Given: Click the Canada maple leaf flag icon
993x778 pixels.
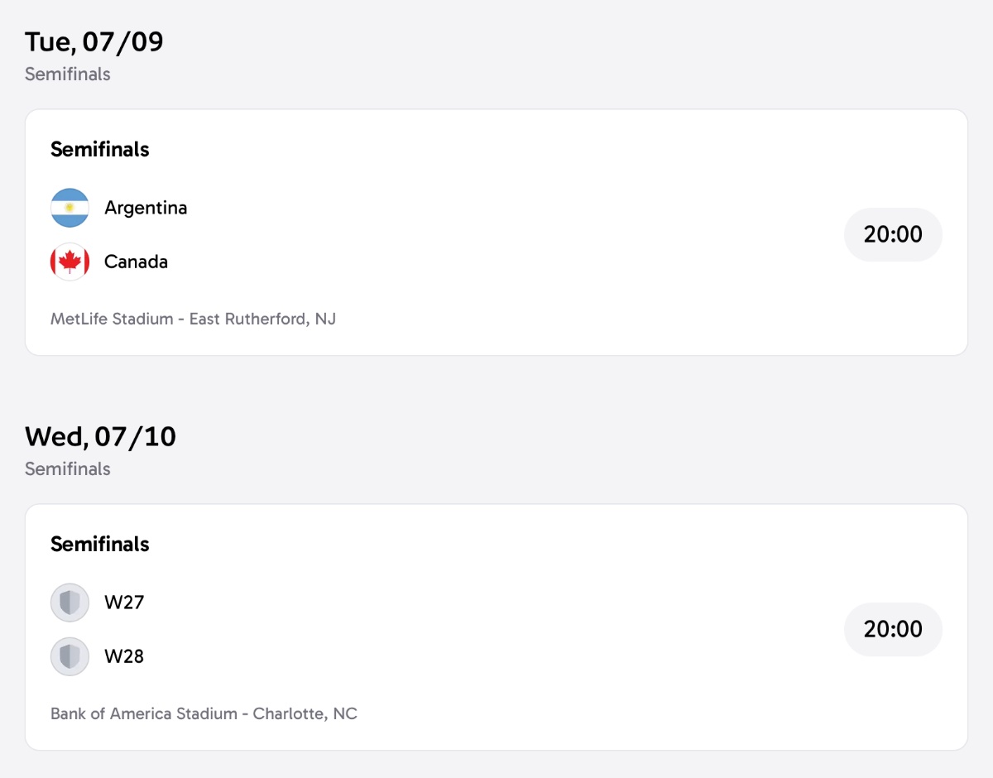Looking at the screenshot, I should click(70, 262).
